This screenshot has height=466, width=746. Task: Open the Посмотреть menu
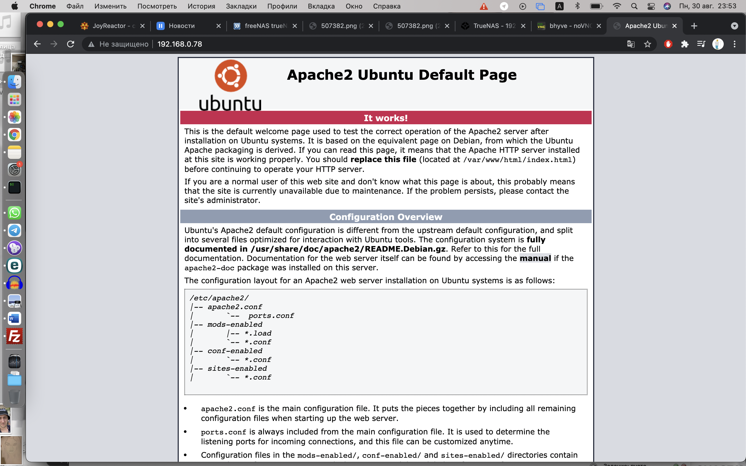[x=157, y=6]
